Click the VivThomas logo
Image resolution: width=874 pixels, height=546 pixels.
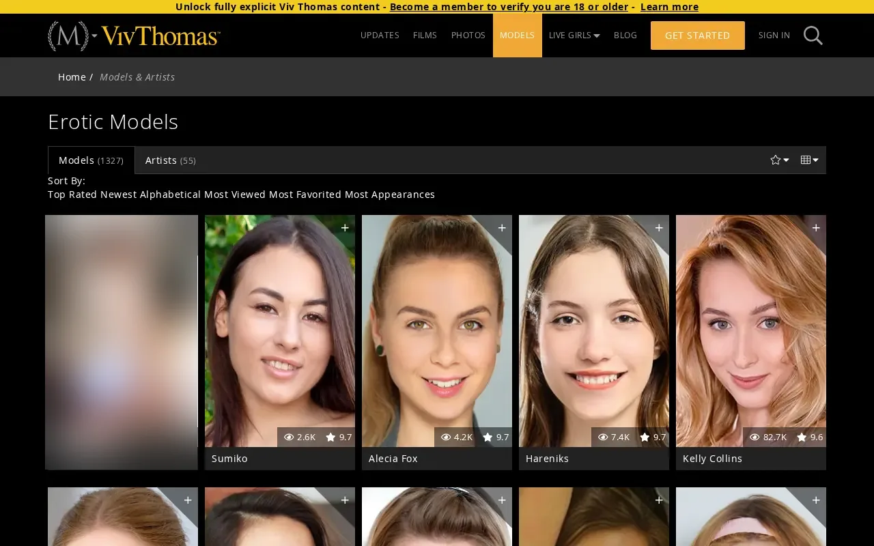[x=160, y=35]
